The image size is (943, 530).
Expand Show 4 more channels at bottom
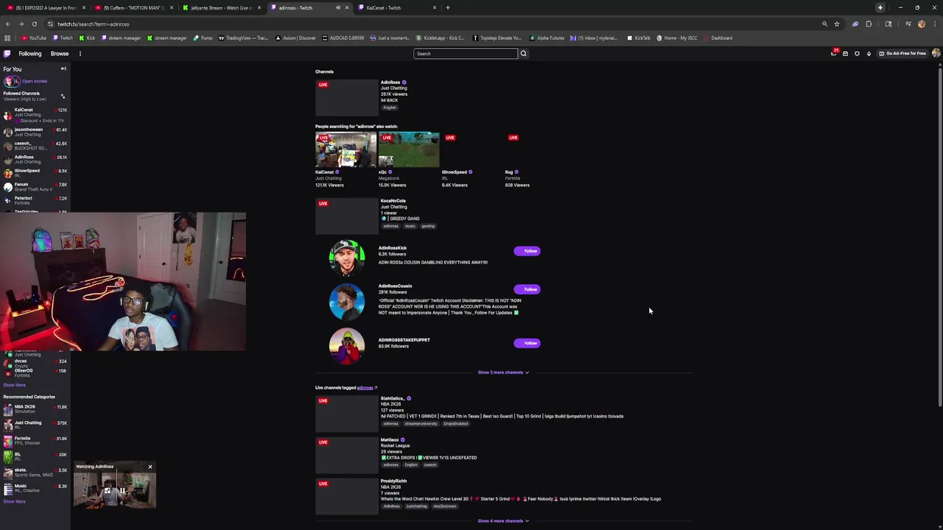point(503,521)
